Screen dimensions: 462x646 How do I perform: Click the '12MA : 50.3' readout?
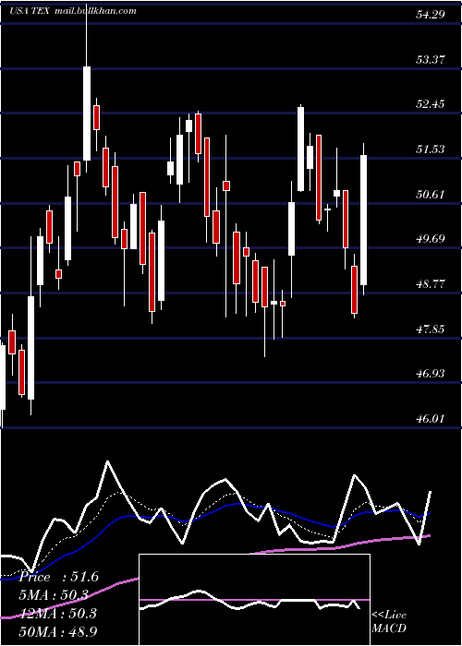(57, 613)
